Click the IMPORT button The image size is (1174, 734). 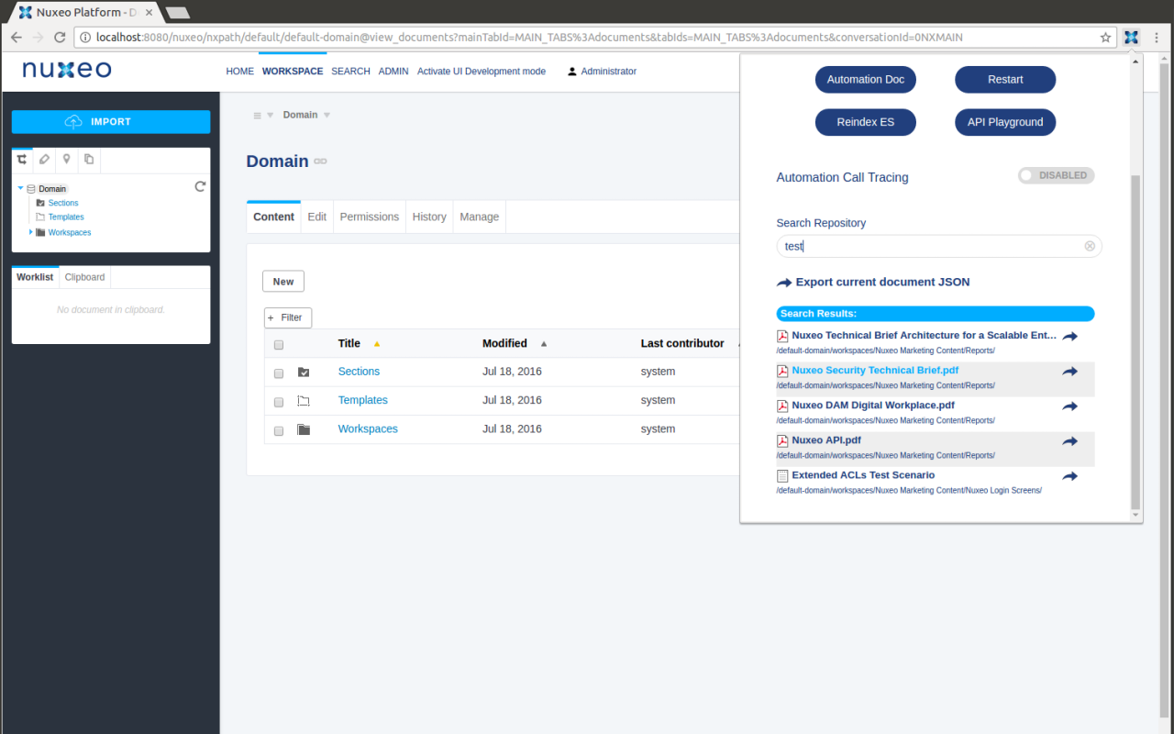[111, 122]
